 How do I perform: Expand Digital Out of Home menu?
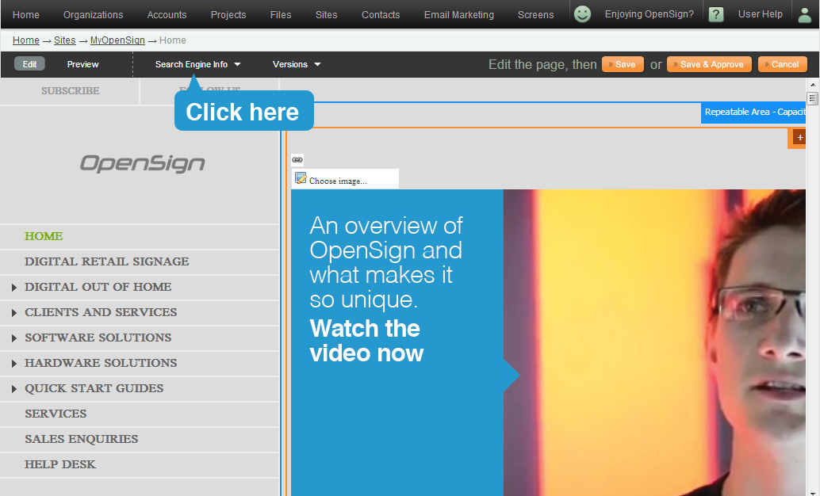[14, 288]
